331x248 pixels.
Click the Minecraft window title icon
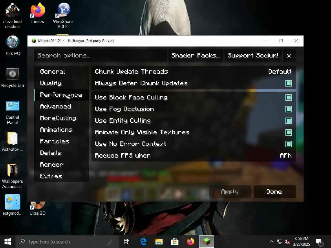click(x=34, y=41)
